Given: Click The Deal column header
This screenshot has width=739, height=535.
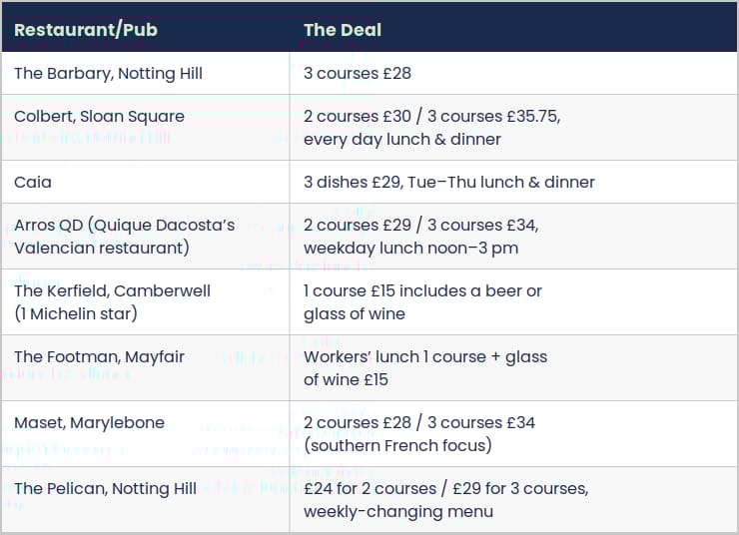Looking at the screenshot, I should click(343, 30).
